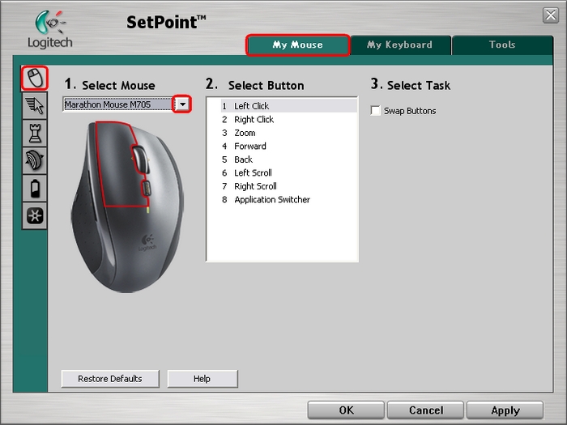Switch to the My Mouse tab

[297, 45]
